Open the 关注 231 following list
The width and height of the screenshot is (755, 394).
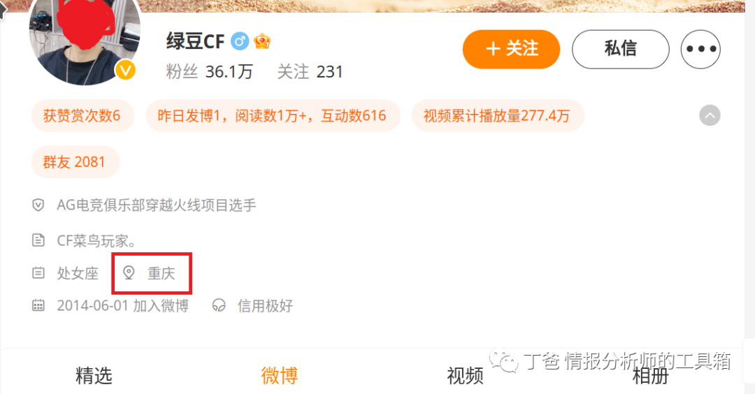point(310,72)
